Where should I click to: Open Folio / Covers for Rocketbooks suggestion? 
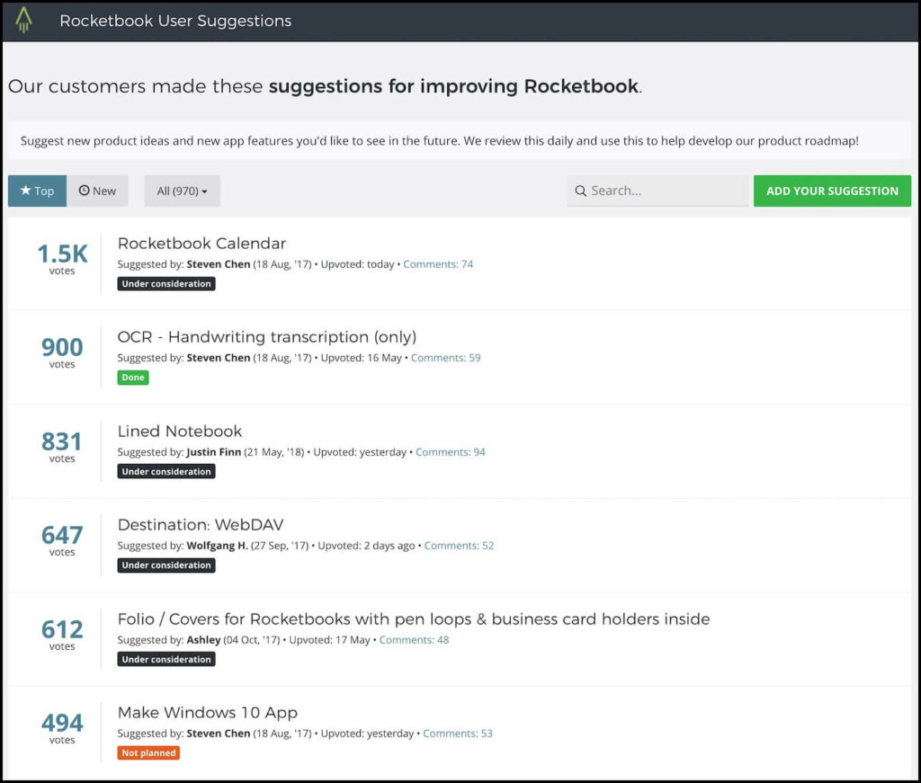tap(414, 618)
